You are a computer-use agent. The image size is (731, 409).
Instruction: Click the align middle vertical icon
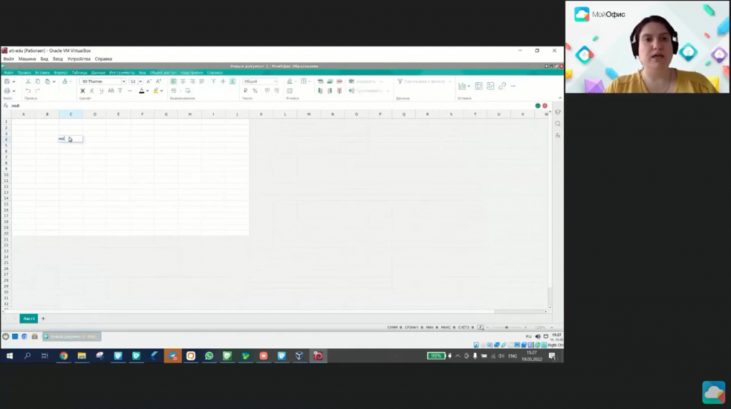click(223, 81)
